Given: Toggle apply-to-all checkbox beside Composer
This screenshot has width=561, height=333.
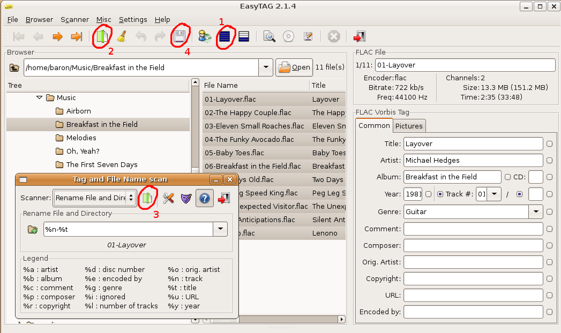Looking at the screenshot, I should point(550,245).
